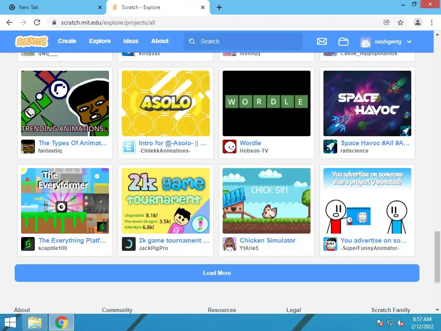
Task: Focus the Scratch search field
Action: [243, 41]
